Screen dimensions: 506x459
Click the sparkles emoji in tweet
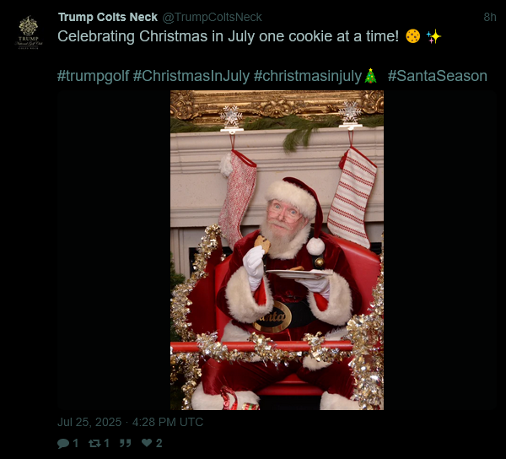[433, 36]
